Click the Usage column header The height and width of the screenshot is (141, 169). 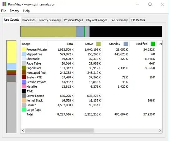pyautogui.click(x=26, y=44)
